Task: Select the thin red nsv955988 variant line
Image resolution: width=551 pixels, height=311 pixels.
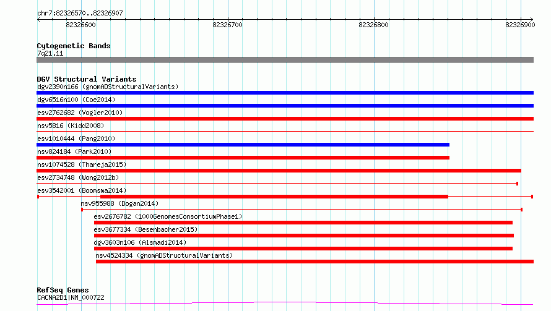Action: click(x=302, y=210)
